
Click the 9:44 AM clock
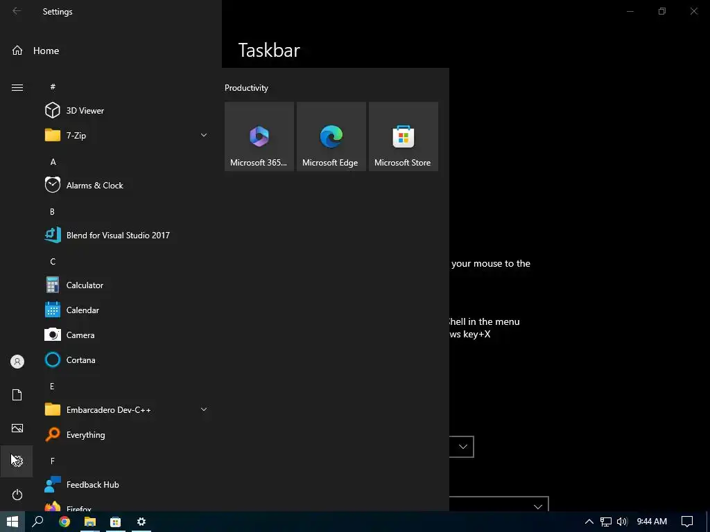[x=652, y=522]
